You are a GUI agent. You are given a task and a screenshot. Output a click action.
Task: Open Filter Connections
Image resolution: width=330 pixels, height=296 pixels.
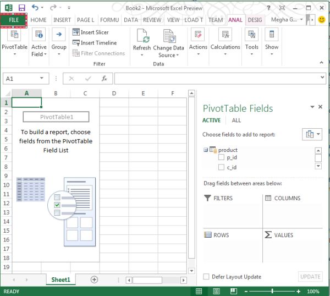click(98, 53)
